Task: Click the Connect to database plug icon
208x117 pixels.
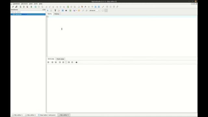Action: point(13,7)
